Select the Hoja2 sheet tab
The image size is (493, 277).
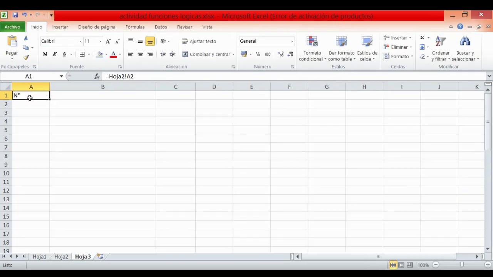(x=61, y=257)
